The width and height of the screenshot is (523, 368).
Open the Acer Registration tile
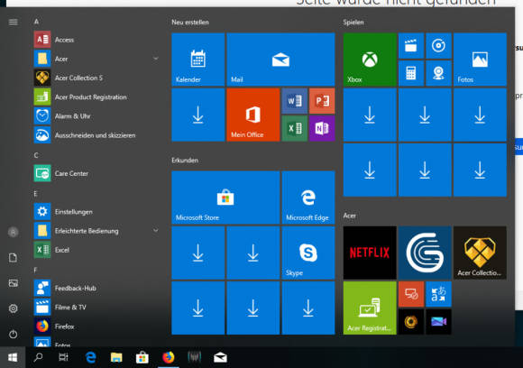tap(370, 308)
